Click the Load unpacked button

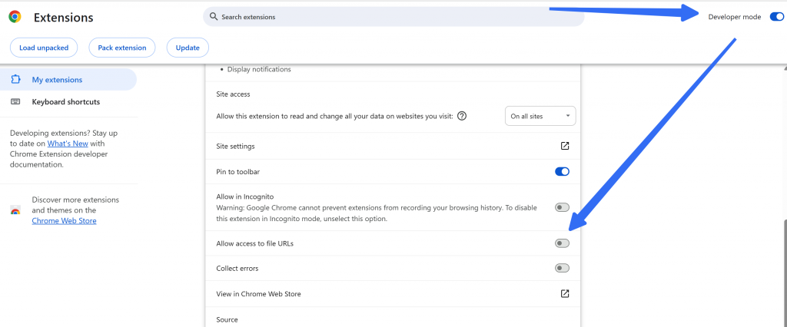tap(44, 48)
